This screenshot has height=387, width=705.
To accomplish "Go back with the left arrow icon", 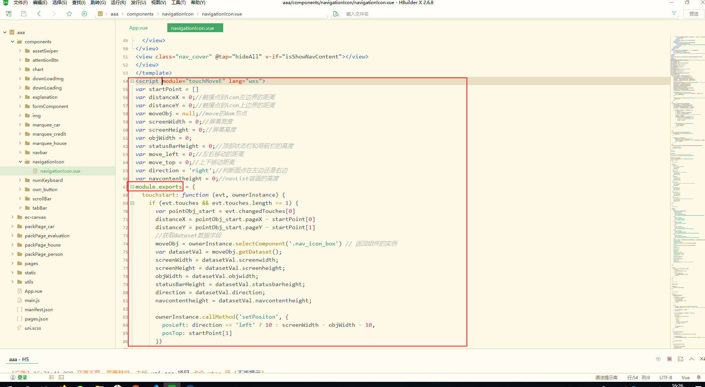I will click(39, 14).
